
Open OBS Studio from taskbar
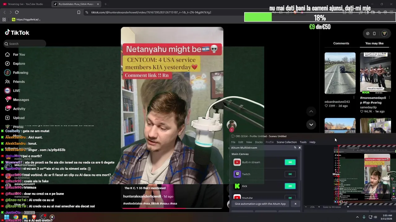[43, 217]
